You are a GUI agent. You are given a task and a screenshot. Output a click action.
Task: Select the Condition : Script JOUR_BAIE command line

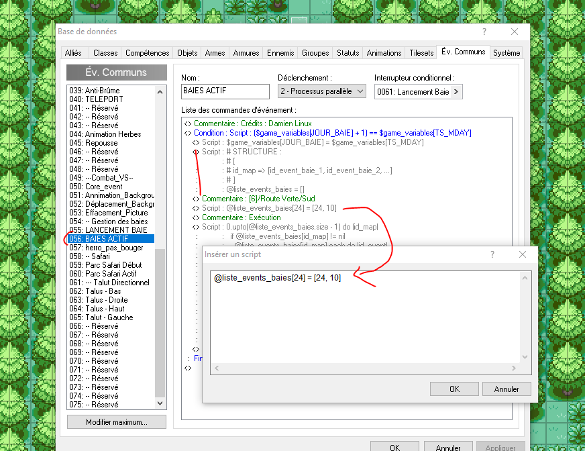(333, 133)
